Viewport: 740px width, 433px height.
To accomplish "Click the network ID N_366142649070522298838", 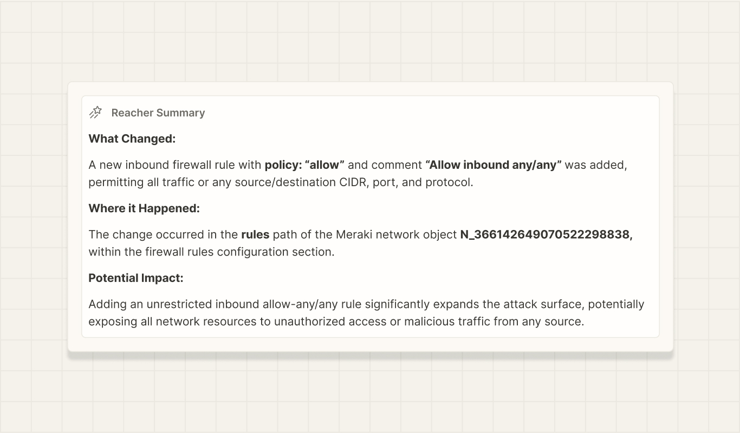I will pyautogui.click(x=546, y=234).
